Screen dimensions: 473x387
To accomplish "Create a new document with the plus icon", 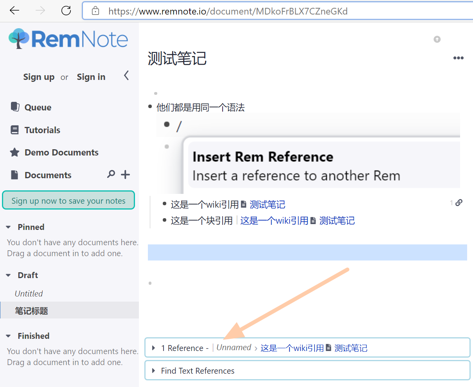I will coord(125,175).
